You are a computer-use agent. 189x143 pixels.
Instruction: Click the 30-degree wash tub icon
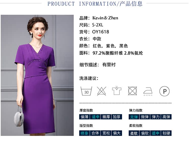[86, 91]
